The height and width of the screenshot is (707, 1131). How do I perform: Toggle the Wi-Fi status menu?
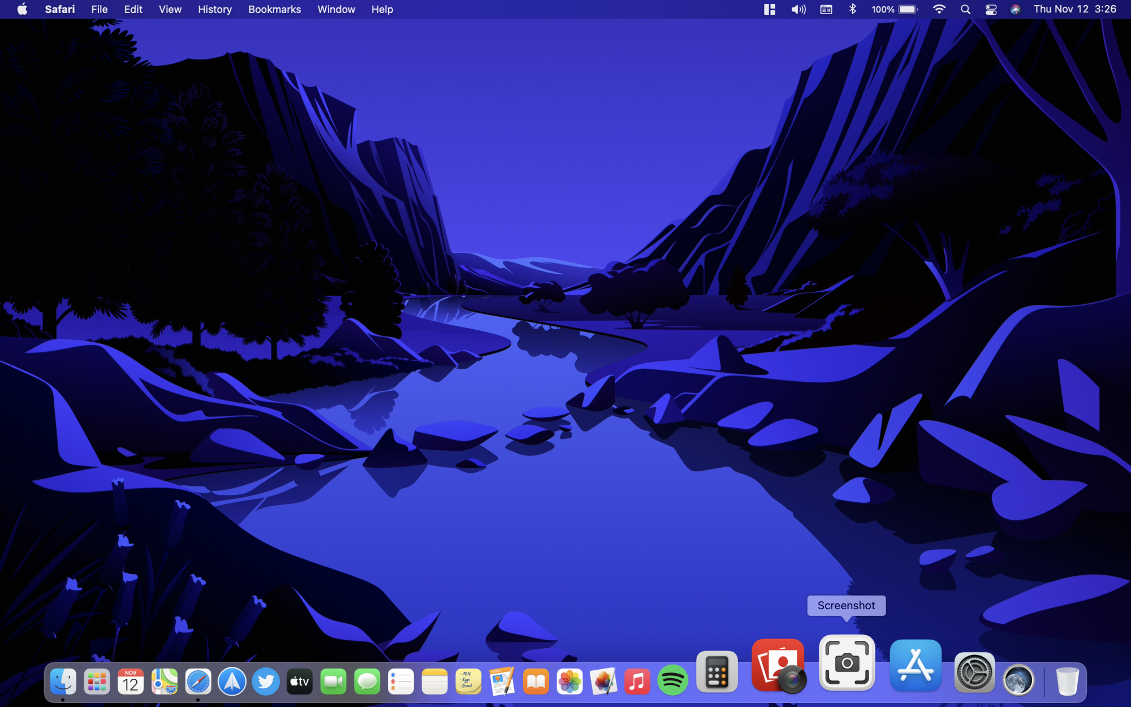pos(939,10)
